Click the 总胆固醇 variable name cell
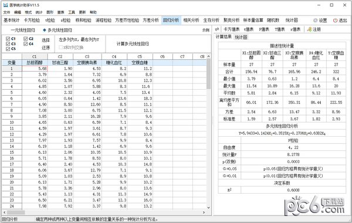 [x=35, y=63]
